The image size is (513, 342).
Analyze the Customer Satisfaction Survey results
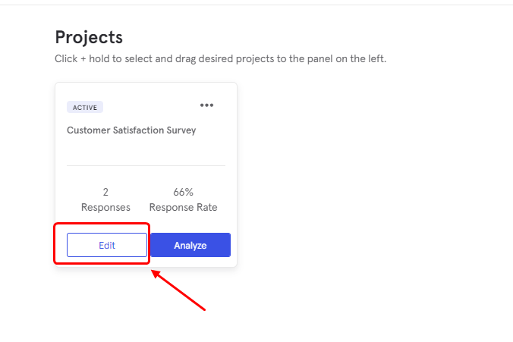click(190, 245)
